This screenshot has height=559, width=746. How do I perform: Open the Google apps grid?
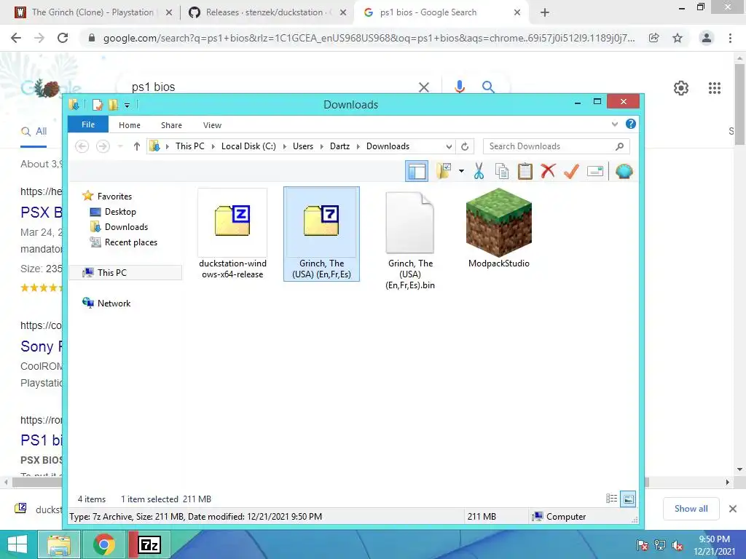click(x=715, y=88)
